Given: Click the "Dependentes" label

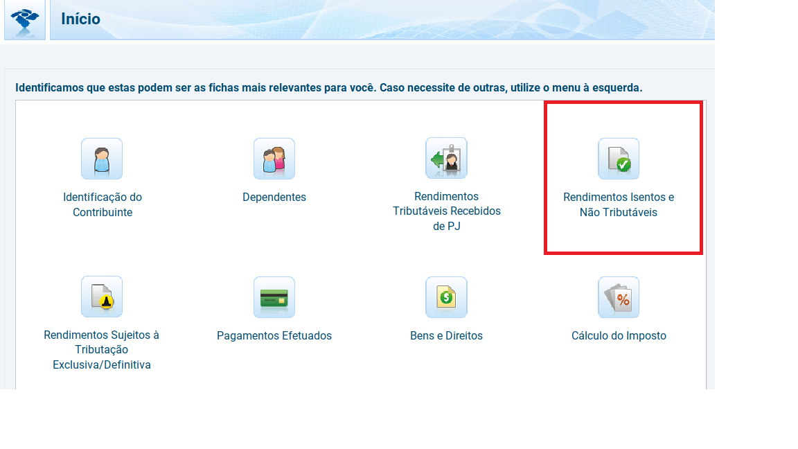Looking at the screenshot, I should click(x=274, y=197).
